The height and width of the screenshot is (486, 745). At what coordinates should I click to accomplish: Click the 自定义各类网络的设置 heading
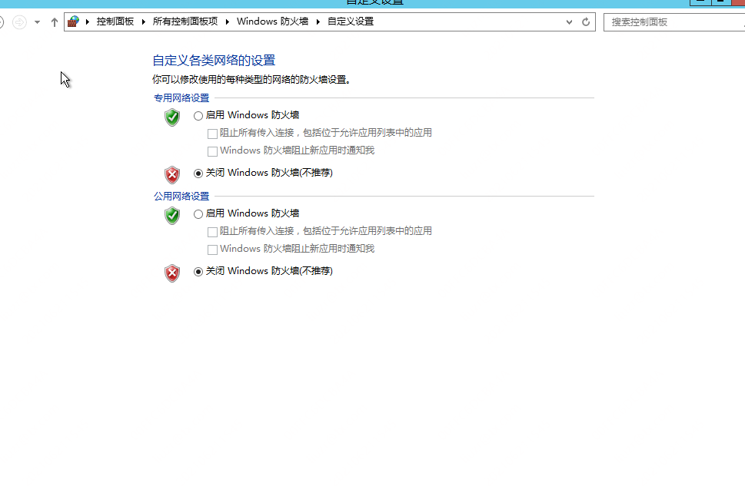tap(214, 61)
